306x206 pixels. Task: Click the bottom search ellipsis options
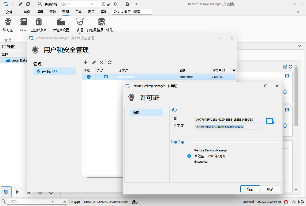point(59,202)
